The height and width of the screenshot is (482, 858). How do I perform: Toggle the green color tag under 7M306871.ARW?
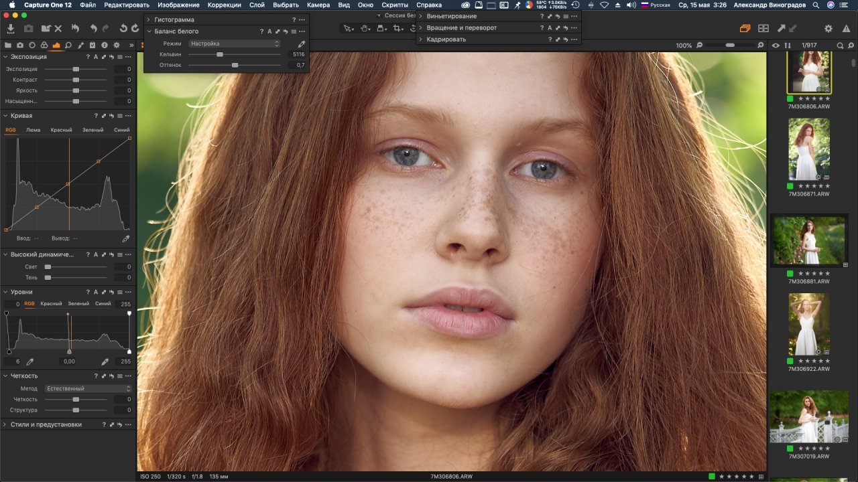click(x=790, y=186)
